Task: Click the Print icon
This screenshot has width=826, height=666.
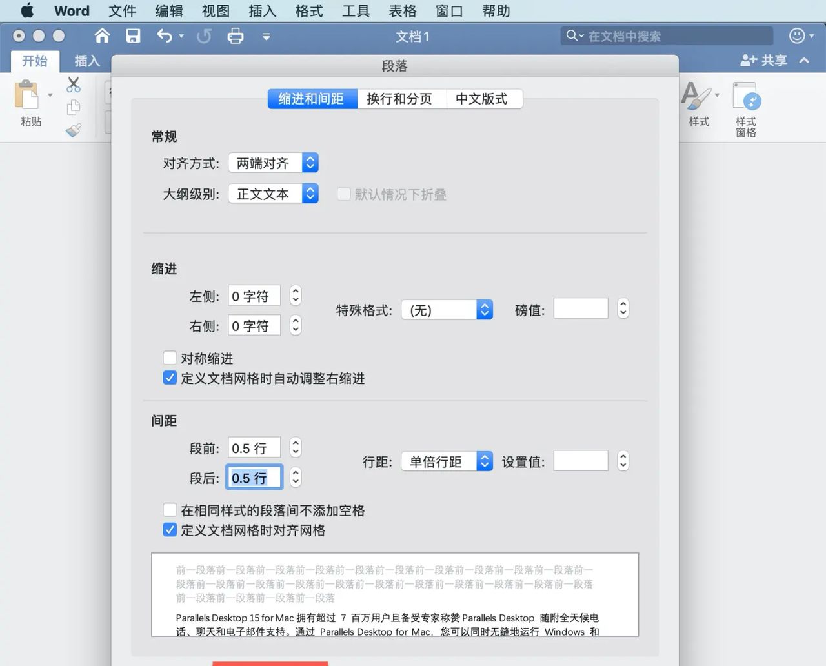Action: coord(236,36)
